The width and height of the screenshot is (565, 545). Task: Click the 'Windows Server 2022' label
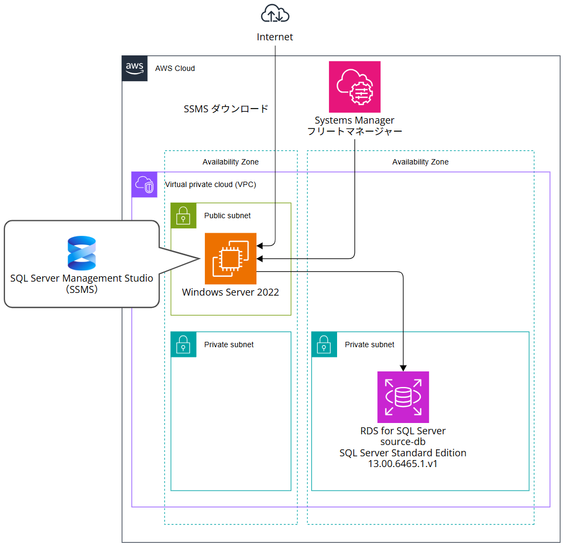[231, 292]
